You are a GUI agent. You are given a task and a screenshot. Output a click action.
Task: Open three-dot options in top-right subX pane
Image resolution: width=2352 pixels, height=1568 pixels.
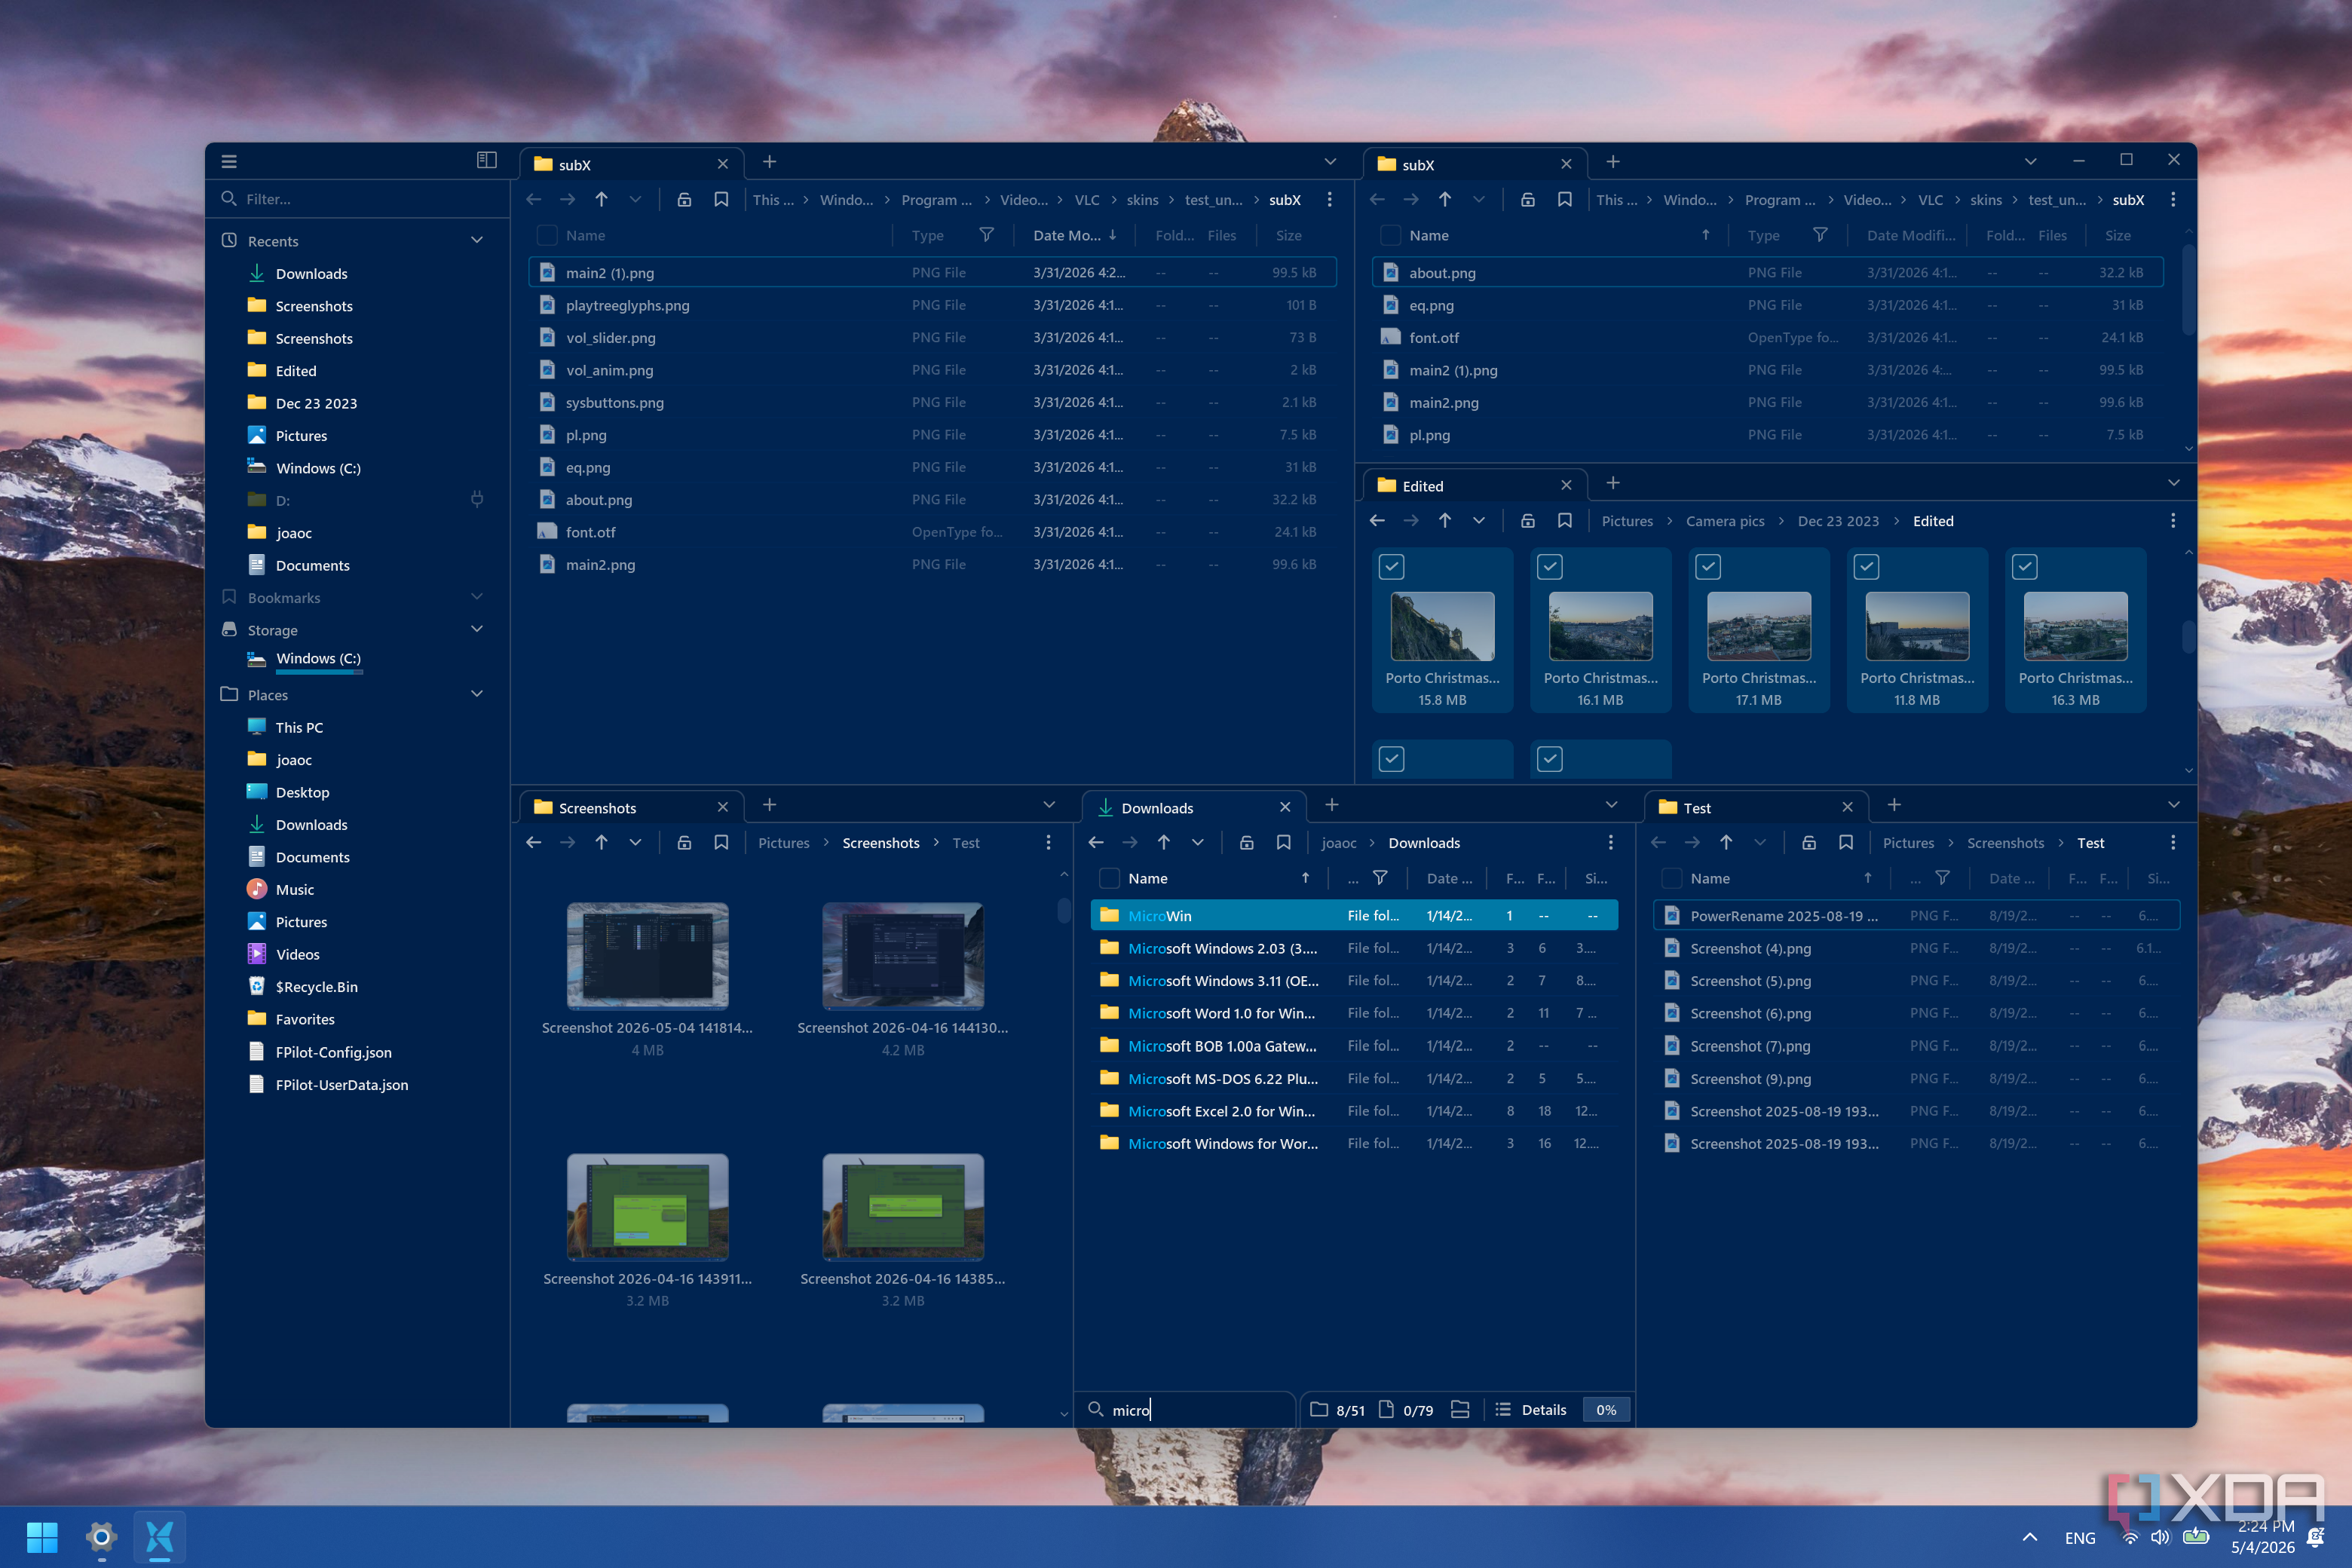[2173, 200]
